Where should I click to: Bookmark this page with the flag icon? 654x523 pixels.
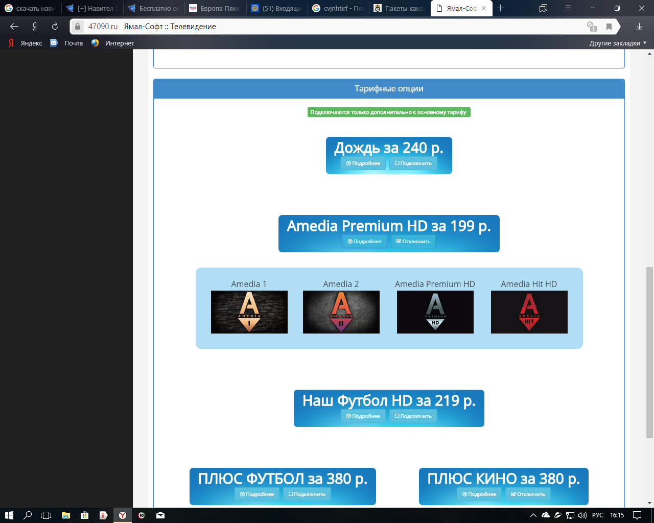click(x=609, y=27)
